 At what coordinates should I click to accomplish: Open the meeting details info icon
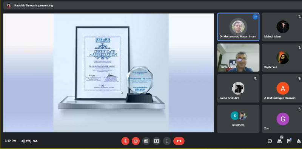click(270, 141)
